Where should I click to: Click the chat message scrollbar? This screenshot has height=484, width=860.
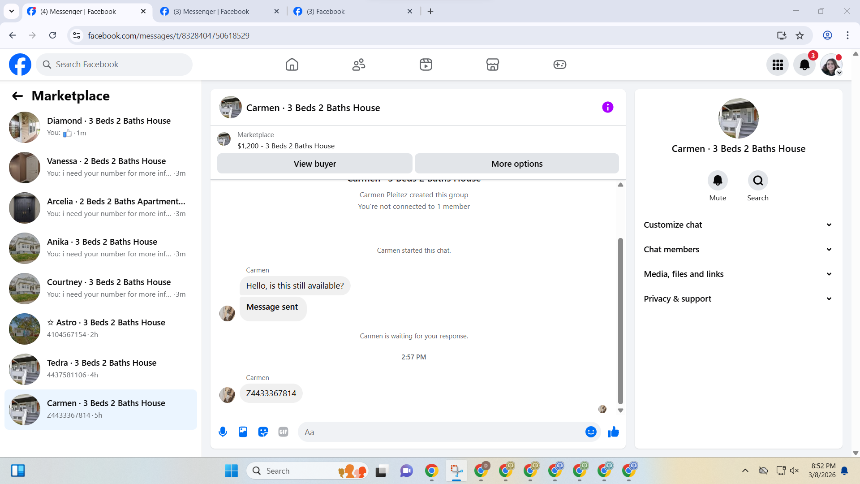[620, 320]
